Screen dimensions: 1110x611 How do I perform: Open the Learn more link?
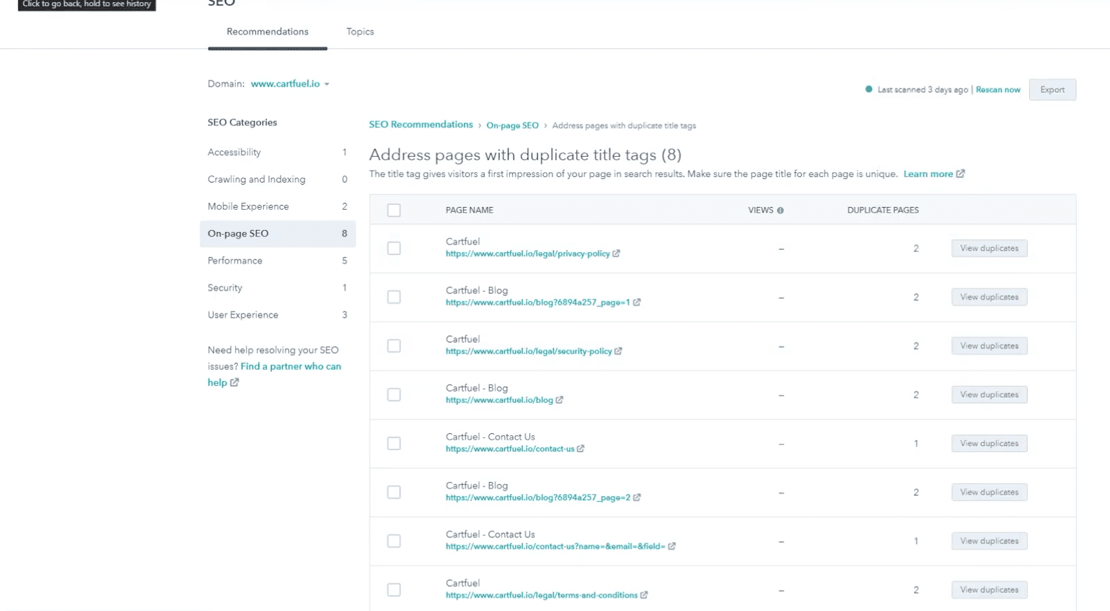(x=928, y=173)
